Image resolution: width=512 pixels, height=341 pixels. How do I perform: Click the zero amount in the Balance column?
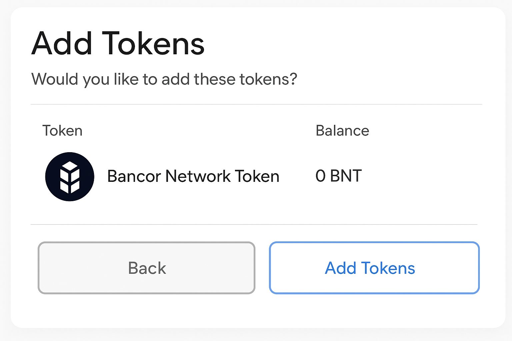pos(320,176)
